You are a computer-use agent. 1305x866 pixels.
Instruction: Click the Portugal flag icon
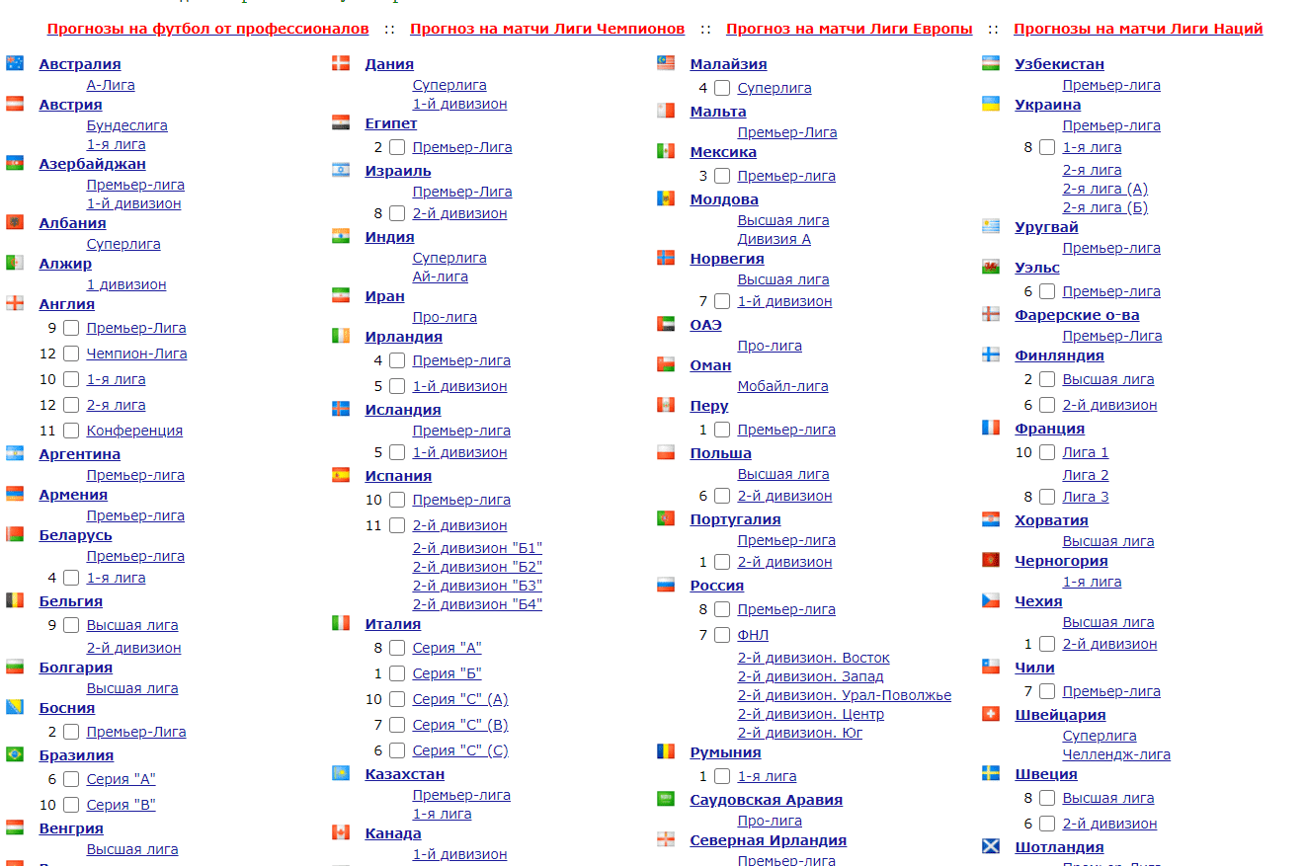point(666,518)
